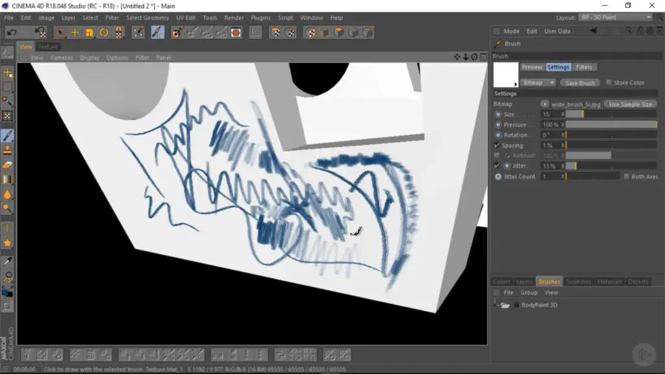Toggle the Pressure effector radio button
Image resolution: width=665 pixels, height=374 pixels.
(498, 125)
